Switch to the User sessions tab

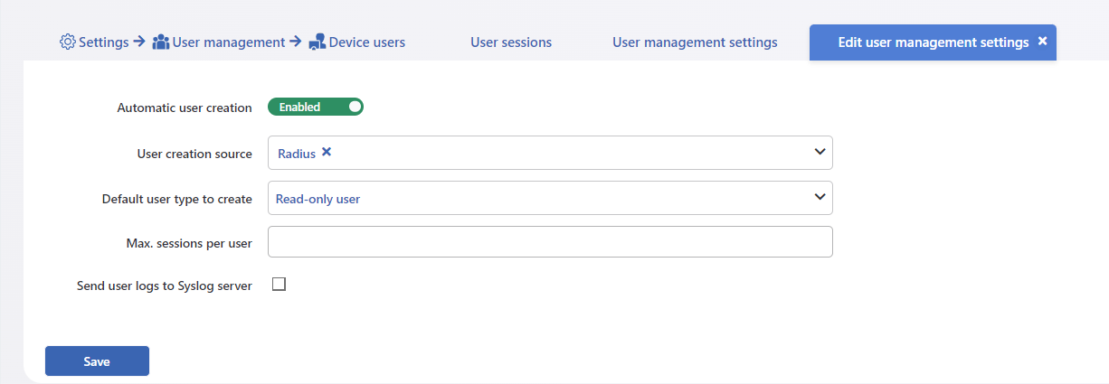coord(511,42)
